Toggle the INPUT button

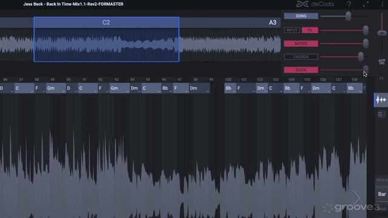pos(292,30)
